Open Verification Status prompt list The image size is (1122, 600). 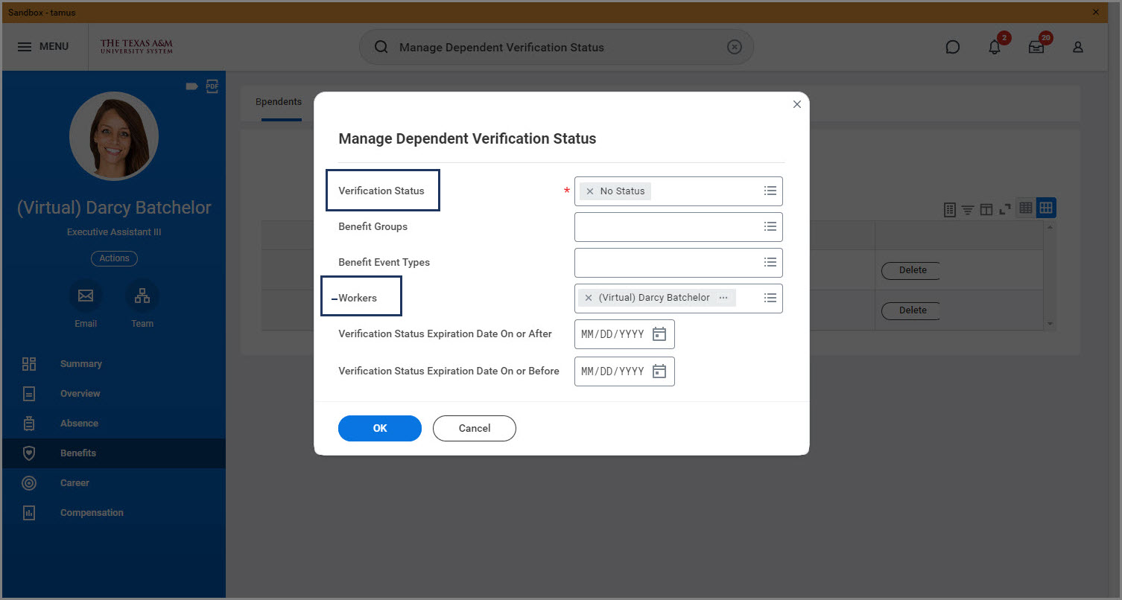pyautogui.click(x=770, y=191)
